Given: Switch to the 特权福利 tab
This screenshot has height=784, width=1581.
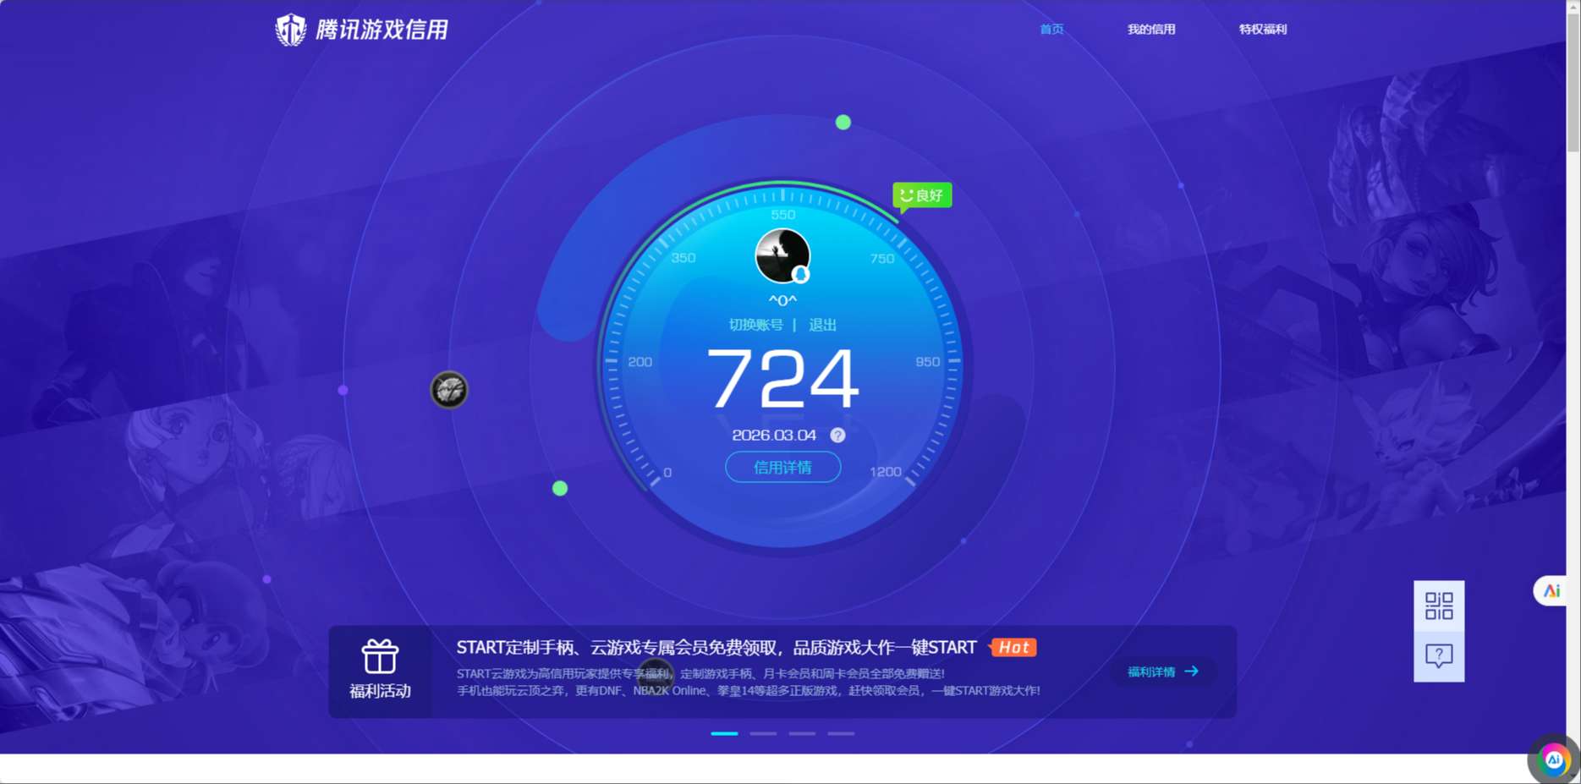Looking at the screenshot, I should coord(1261,28).
